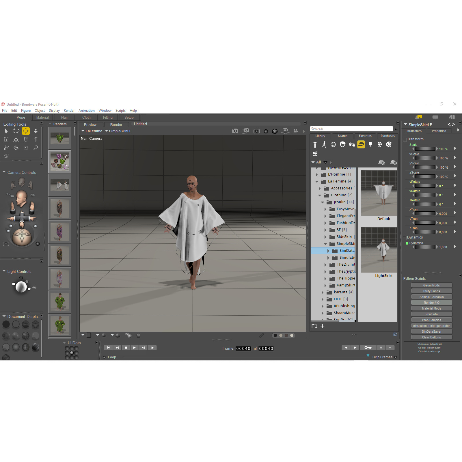Toggle the green Dynamics indicator dot
Screen dimensions: 462x462
pyautogui.click(x=407, y=243)
